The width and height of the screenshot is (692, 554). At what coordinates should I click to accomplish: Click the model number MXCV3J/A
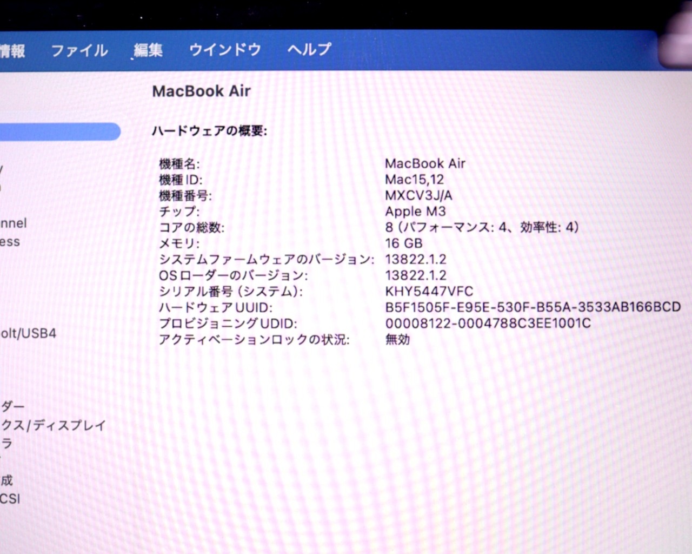[418, 195]
